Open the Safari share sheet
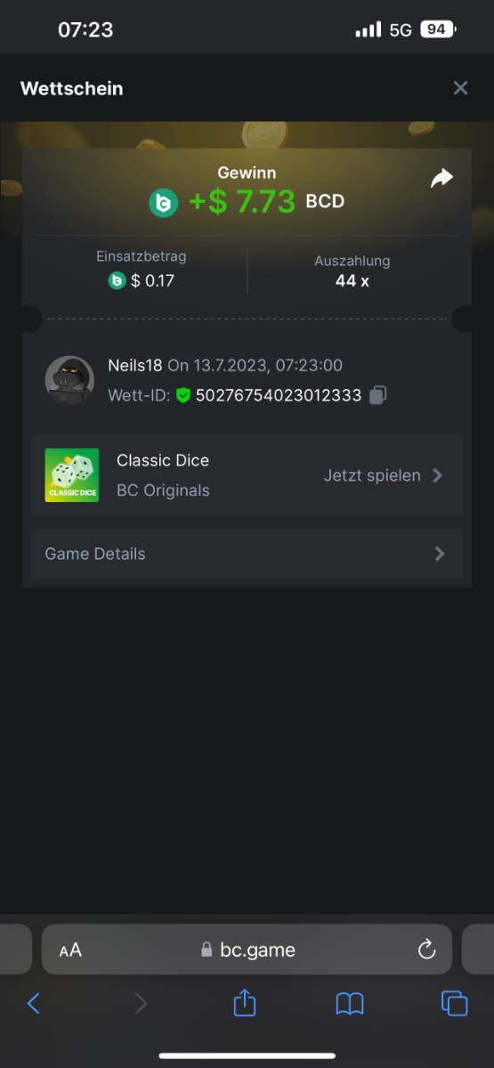 (245, 1002)
